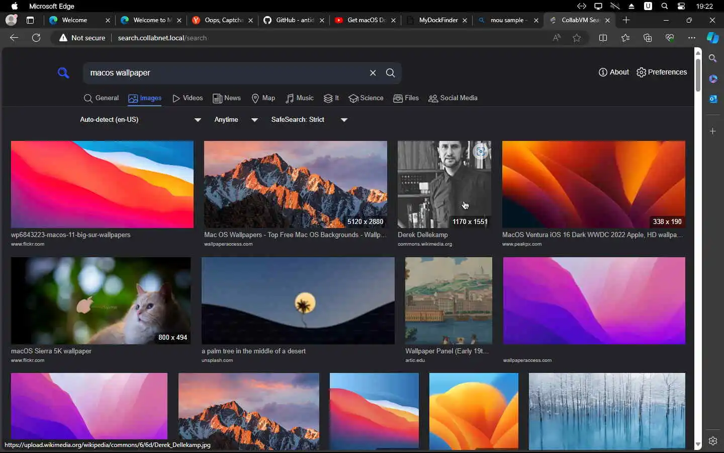
Task: Open the Edge profile avatar
Action: point(11,20)
